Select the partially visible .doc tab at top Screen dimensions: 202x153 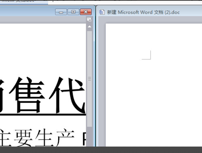click(x=24, y=2)
